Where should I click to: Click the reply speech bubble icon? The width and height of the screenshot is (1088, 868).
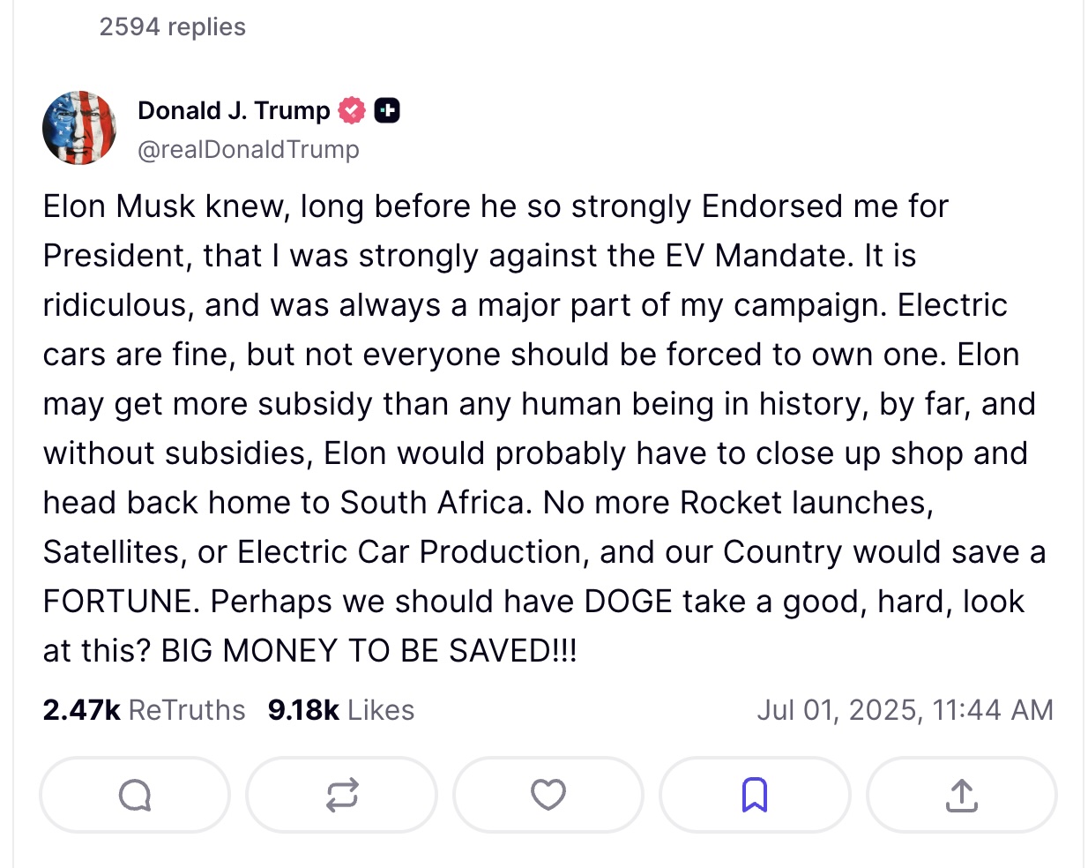click(135, 795)
